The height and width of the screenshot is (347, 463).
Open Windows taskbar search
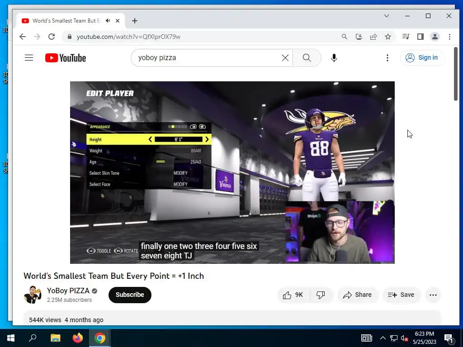33,338
